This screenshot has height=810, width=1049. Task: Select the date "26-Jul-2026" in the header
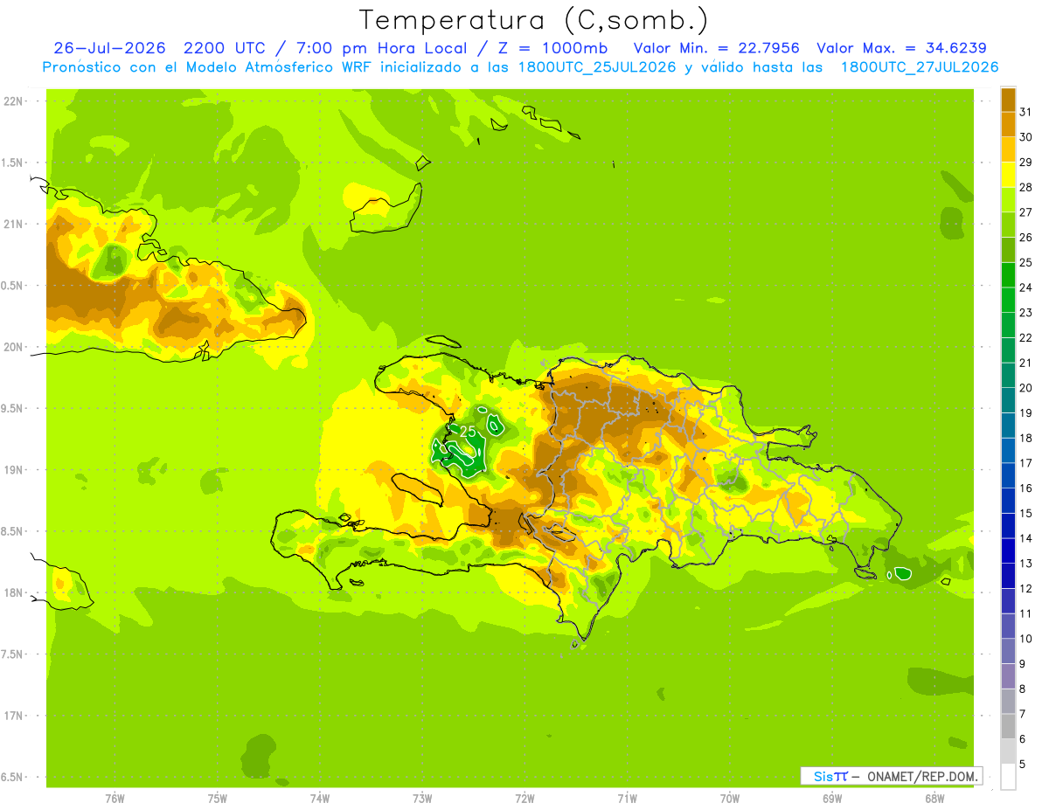109,48
